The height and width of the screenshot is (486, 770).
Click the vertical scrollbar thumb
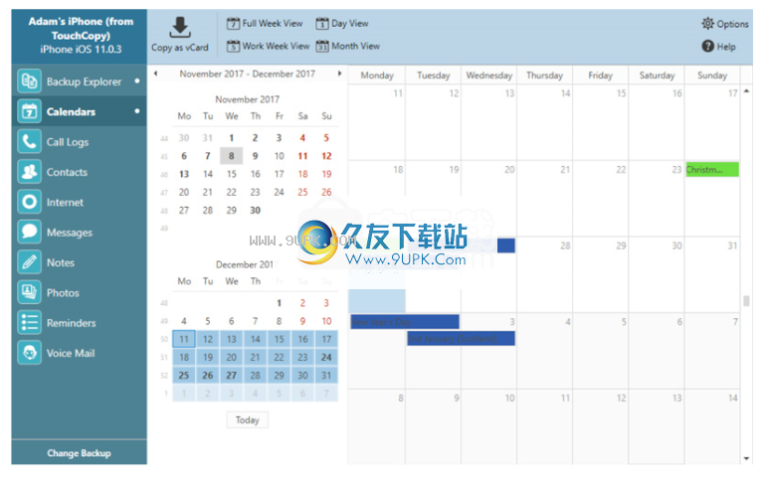(746, 300)
